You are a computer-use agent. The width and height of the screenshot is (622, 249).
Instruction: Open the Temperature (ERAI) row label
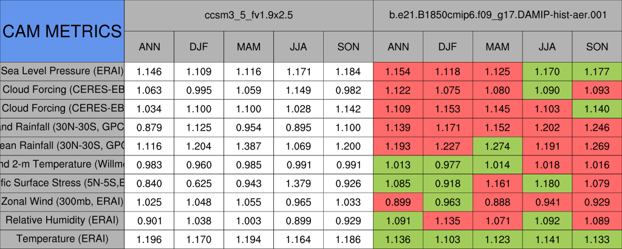click(62, 239)
